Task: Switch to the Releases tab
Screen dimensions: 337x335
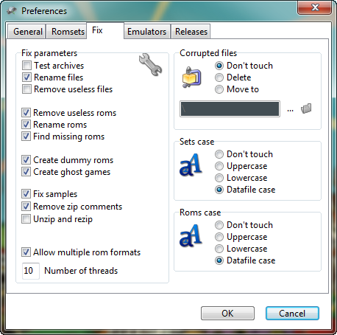Action: [x=191, y=32]
